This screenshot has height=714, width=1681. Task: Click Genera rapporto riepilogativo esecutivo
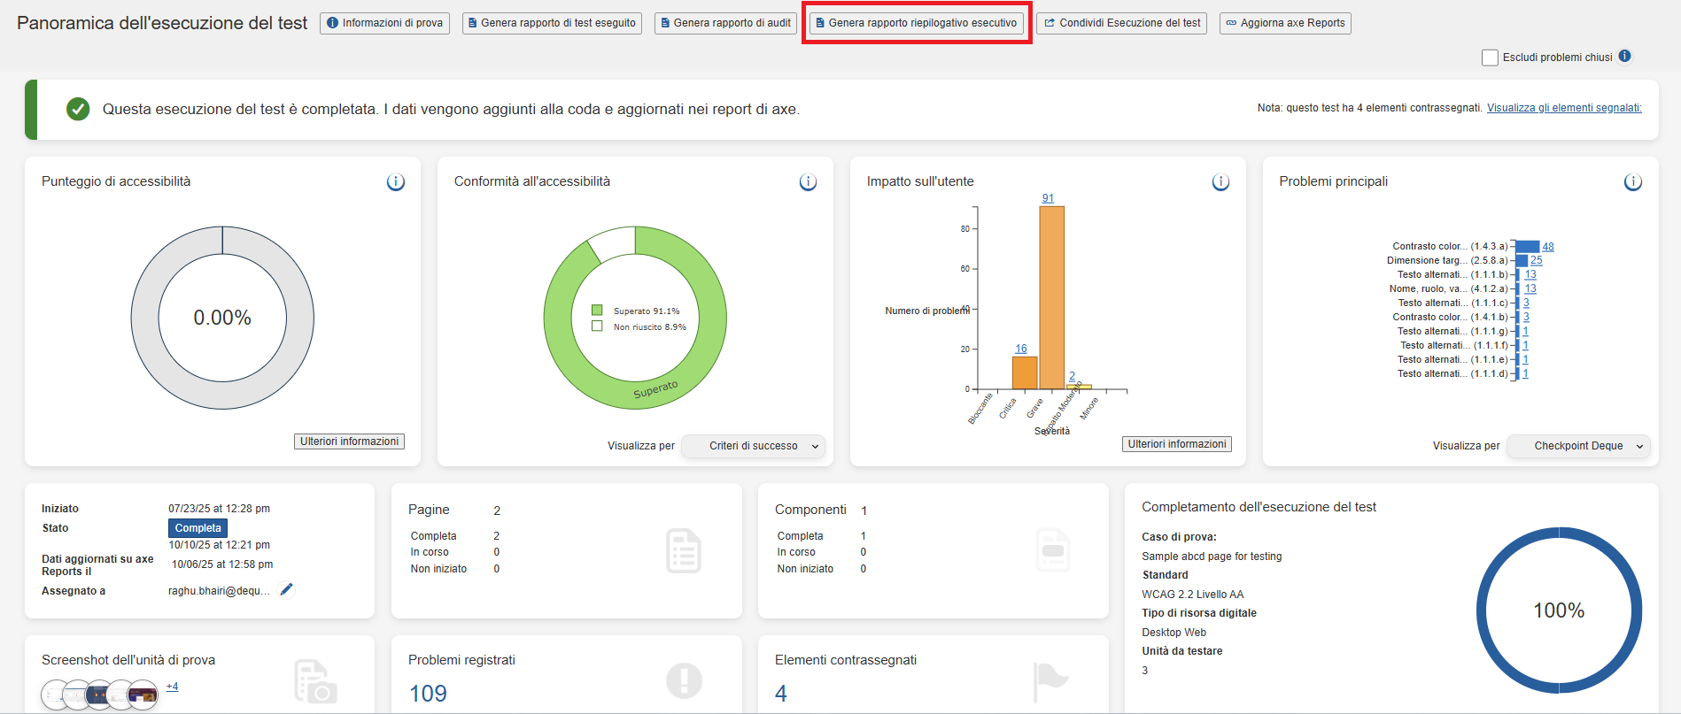[916, 23]
